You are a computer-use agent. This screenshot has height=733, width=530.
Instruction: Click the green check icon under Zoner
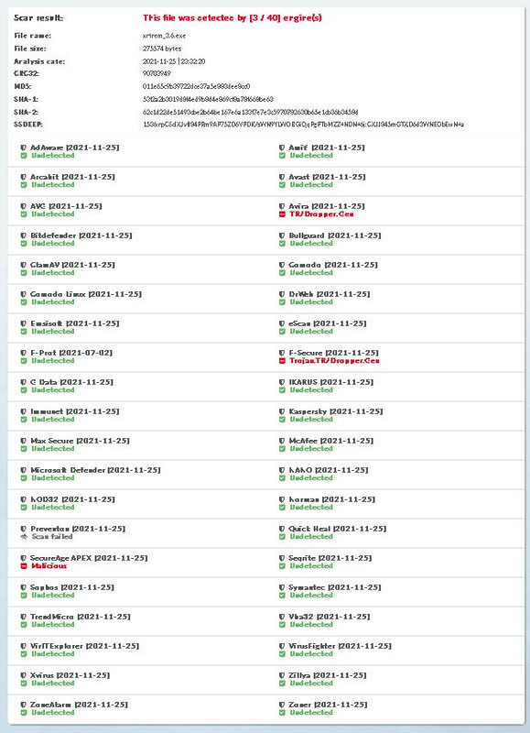pos(282,713)
